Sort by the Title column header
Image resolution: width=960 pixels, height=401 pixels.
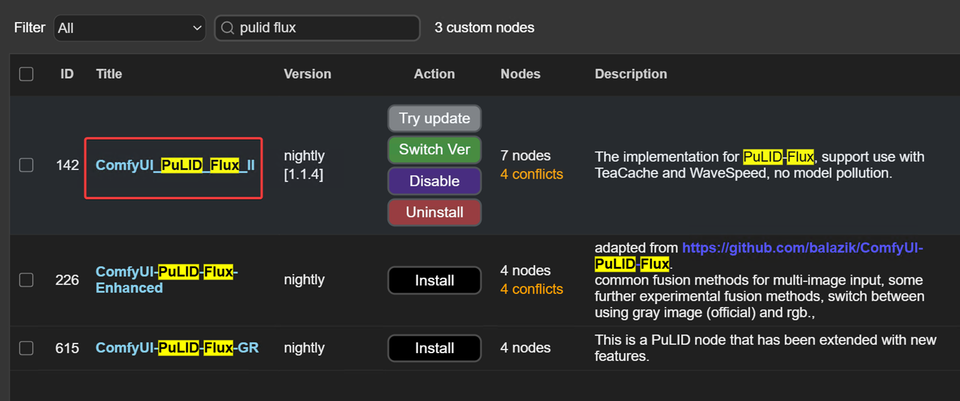108,74
